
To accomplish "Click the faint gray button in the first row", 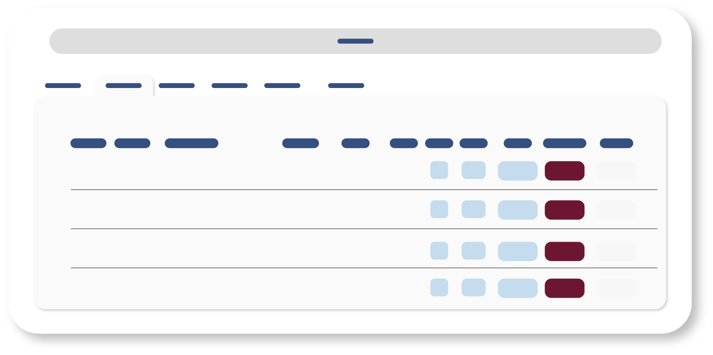I will pos(616,171).
